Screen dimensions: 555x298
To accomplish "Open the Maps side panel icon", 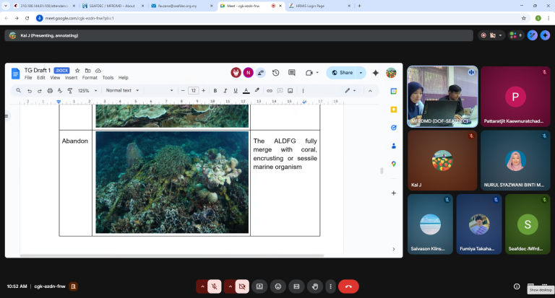I will coord(394,164).
